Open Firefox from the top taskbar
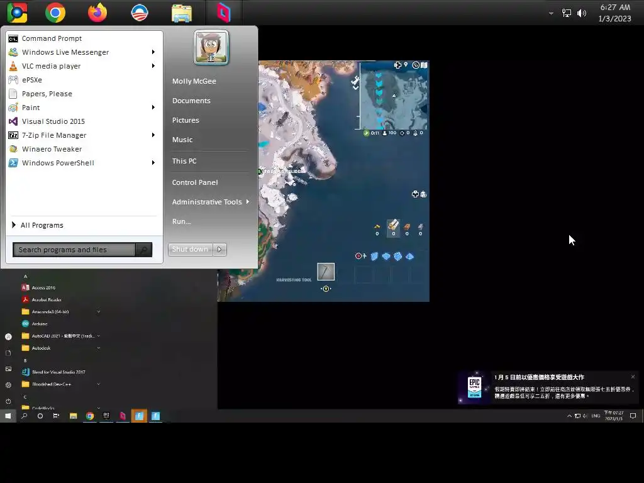Screen dimensions: 644x483 pos(97,13)
